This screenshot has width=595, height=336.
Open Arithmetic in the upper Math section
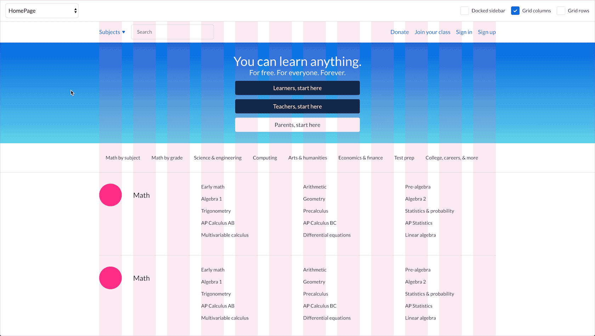tap(315, 187)
